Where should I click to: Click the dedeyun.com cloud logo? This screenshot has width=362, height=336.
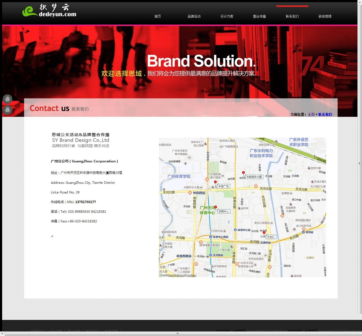[49, 11]
